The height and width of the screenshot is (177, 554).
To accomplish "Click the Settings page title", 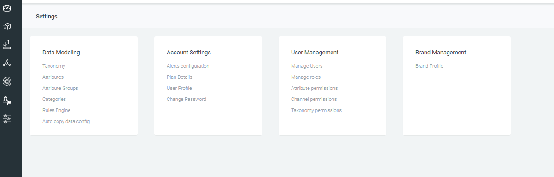I will 47,16.
